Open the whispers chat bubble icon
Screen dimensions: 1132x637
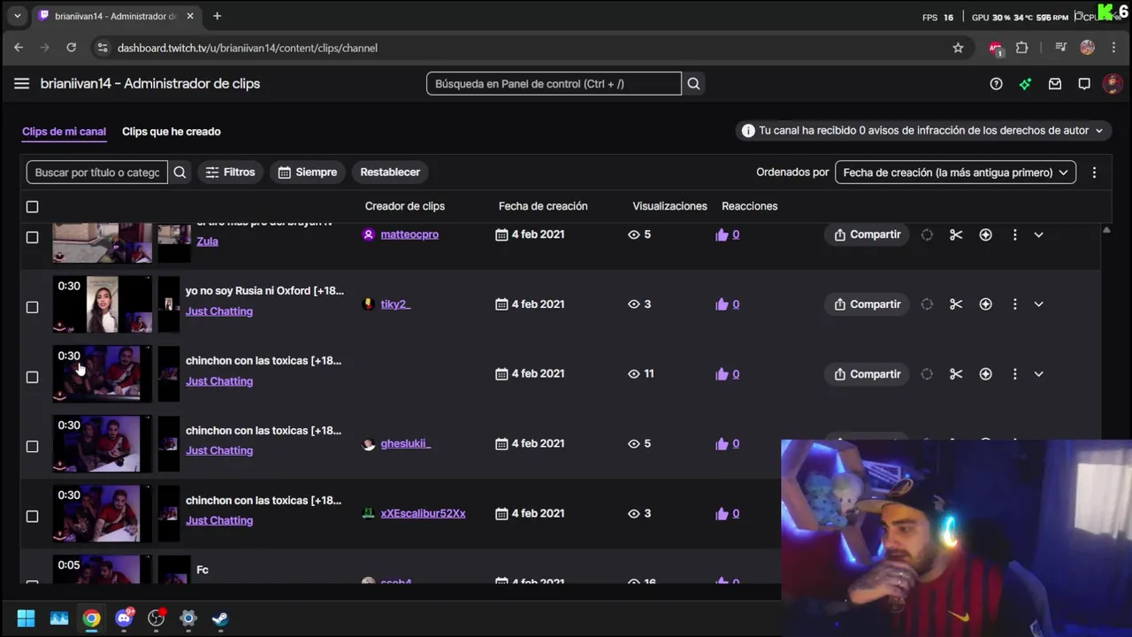[1084, 84]
